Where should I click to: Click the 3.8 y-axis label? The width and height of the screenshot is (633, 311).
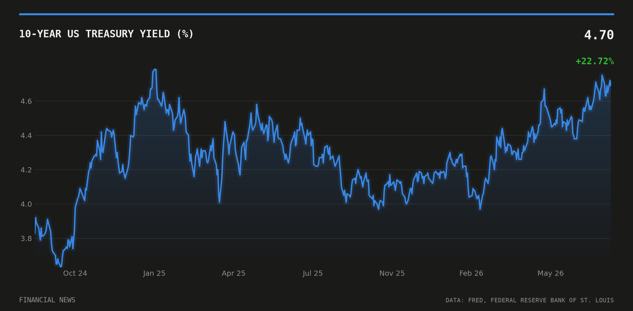point(26,238)
